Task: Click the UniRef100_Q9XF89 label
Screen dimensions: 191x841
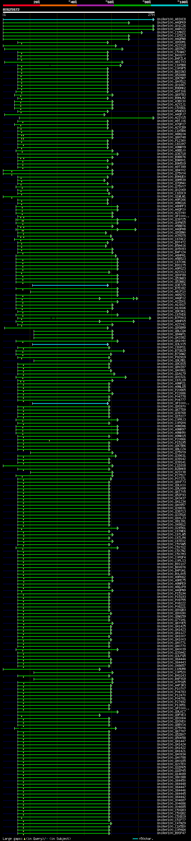Action: (171, 276)
